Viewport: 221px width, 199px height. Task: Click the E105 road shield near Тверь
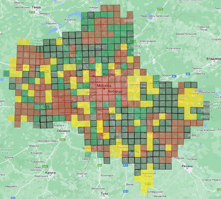click(x=32, y=12)
